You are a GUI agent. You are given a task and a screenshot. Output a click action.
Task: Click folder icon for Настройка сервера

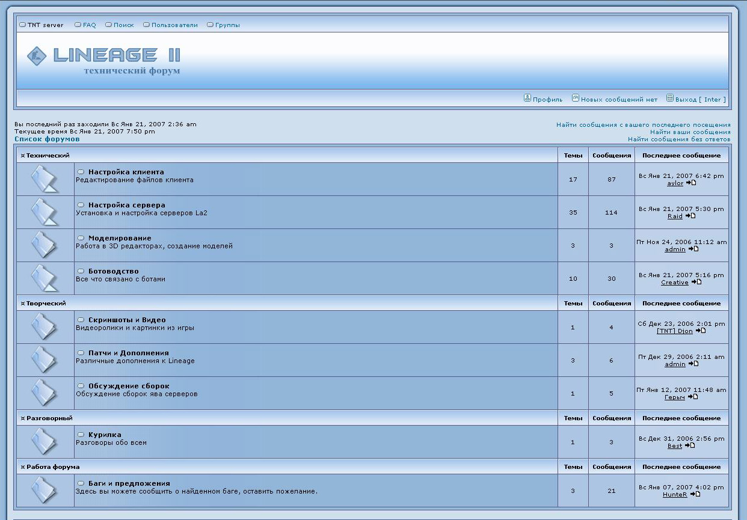point(45,212)
